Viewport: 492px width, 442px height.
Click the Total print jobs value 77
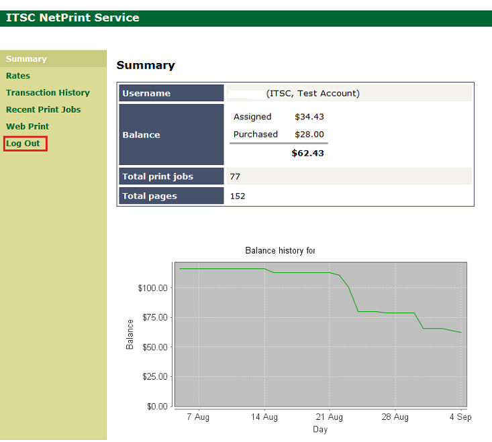235,176
